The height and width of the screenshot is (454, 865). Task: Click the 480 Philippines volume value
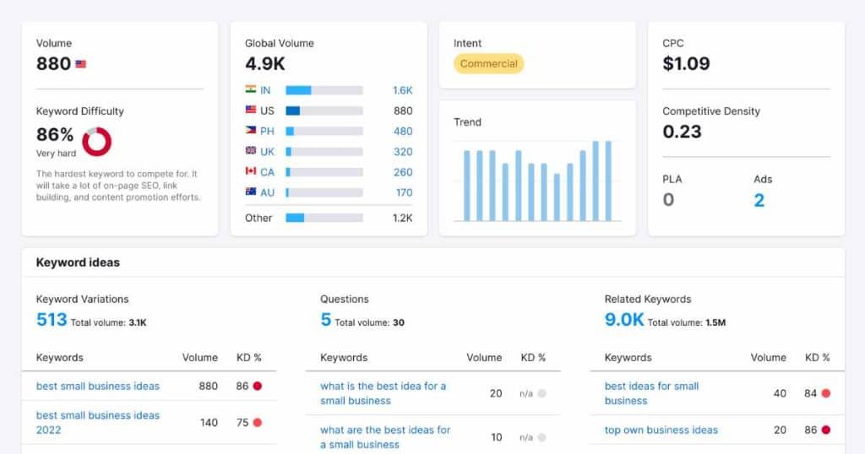[x=403, y=131]
